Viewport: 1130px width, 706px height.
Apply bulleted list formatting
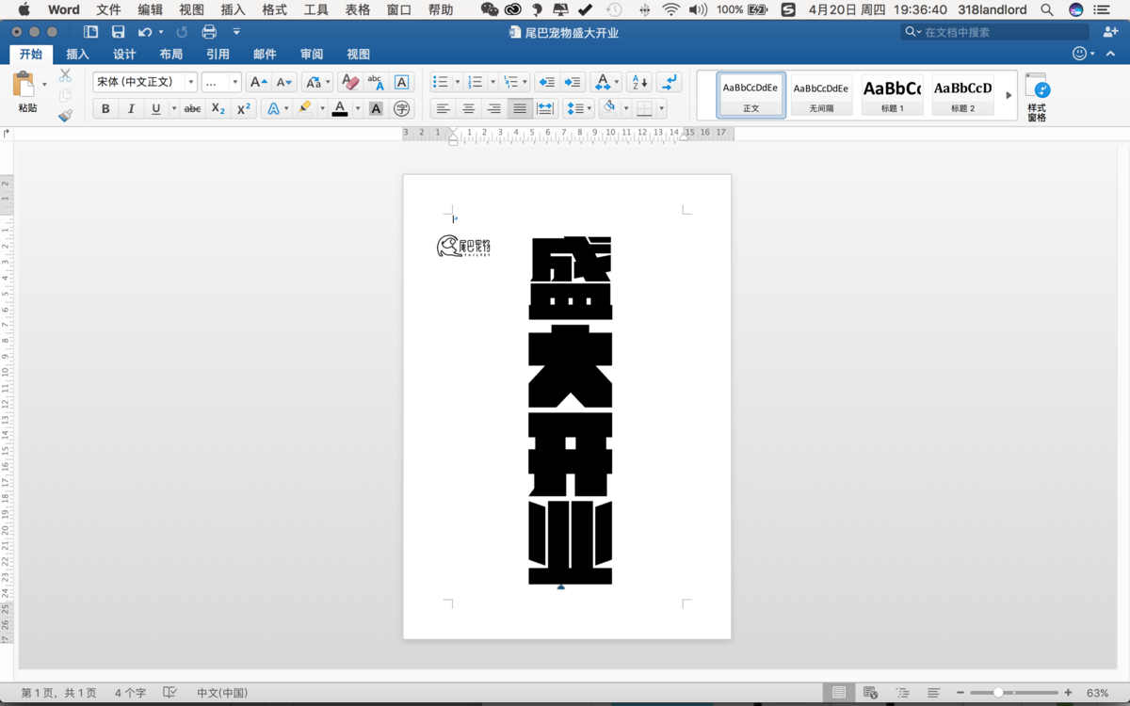click(440, 83)
